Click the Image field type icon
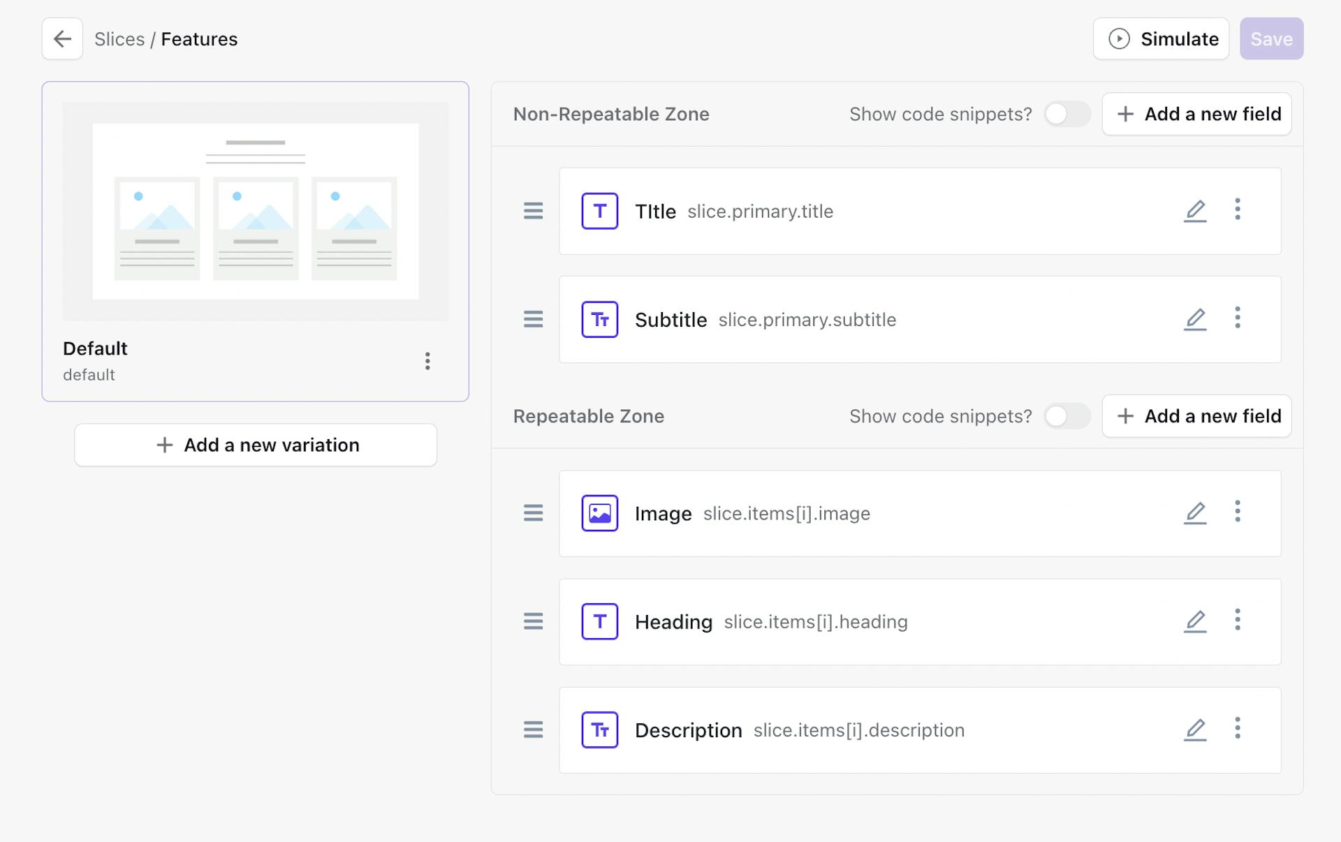The width and height of the screenshot is (1341, 842). tap(599, 512)
